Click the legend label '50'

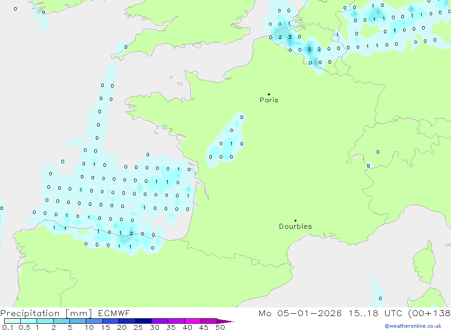[220, 327]
